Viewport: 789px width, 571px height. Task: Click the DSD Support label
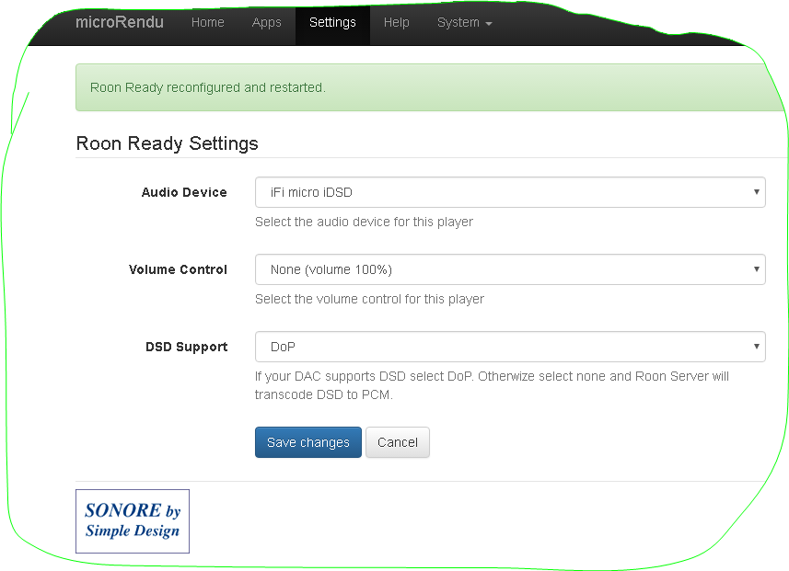(187, 347)
